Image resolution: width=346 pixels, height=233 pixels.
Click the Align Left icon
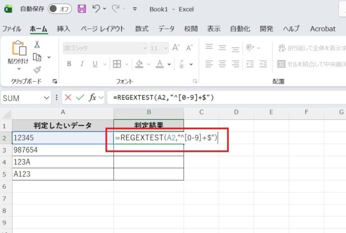coord(209,64)
